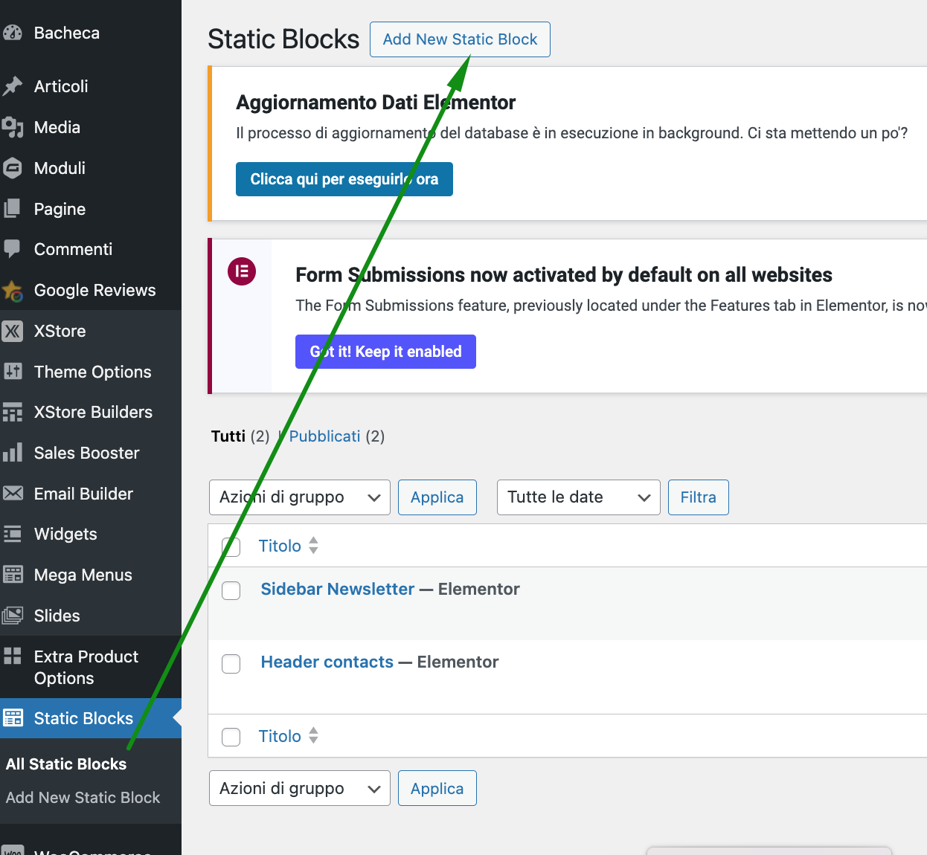Open the Slides menu item

(x=57, y=616)
